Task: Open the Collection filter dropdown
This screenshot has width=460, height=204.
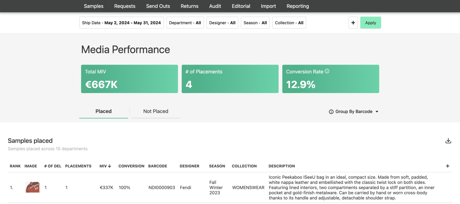Action: point(289,23)
